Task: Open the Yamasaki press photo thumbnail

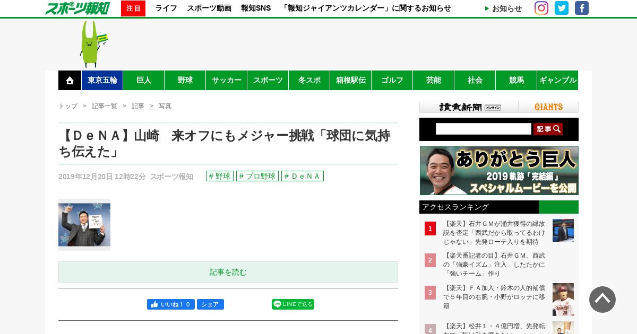Action: coord(84,225)
